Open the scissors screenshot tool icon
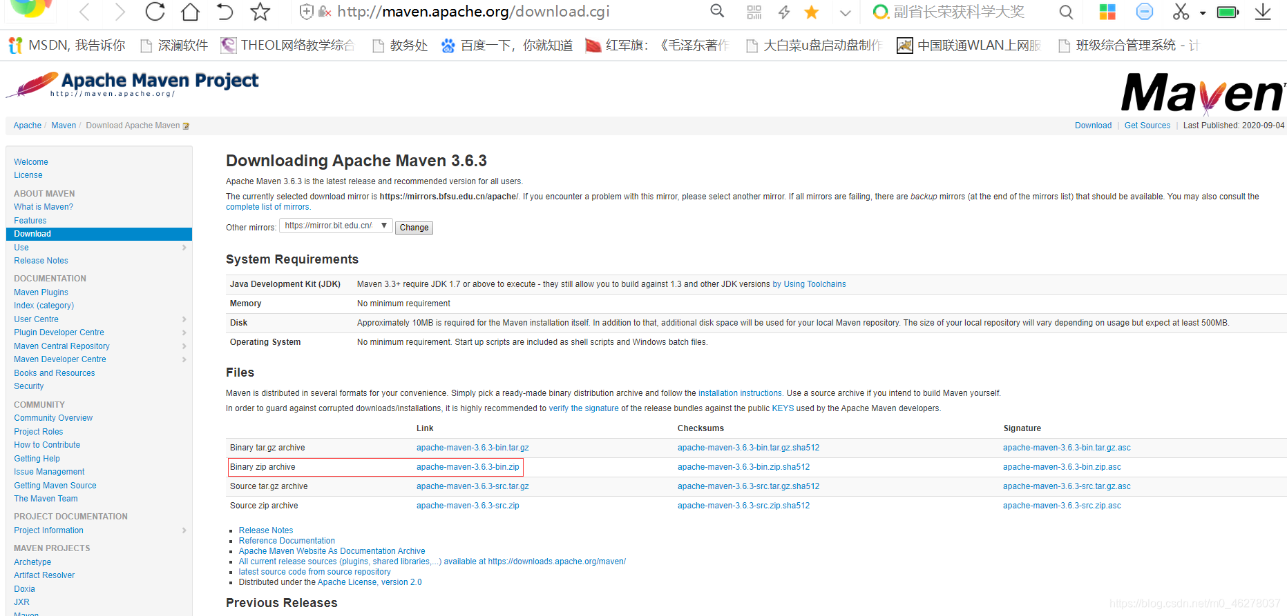1287x616 pixels. coord(1181,12)
